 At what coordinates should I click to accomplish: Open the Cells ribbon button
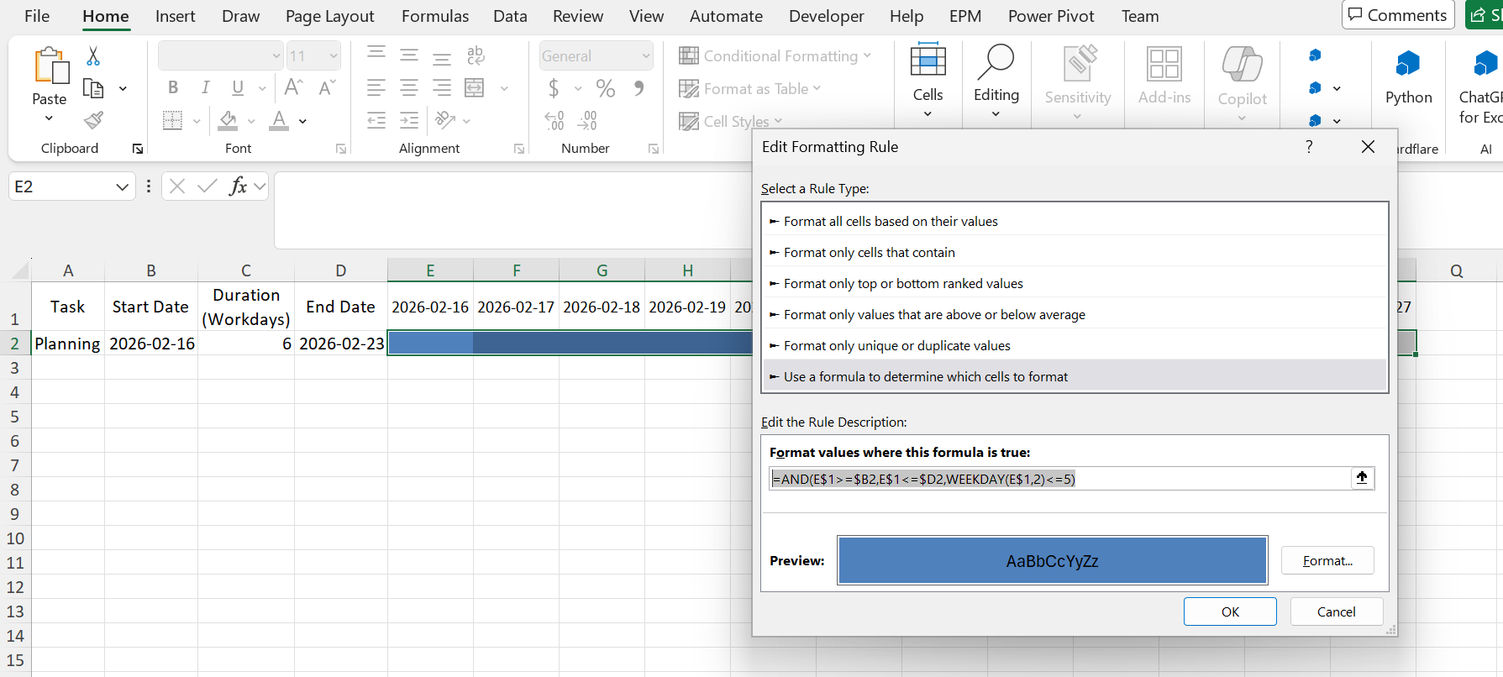(928, 81)
